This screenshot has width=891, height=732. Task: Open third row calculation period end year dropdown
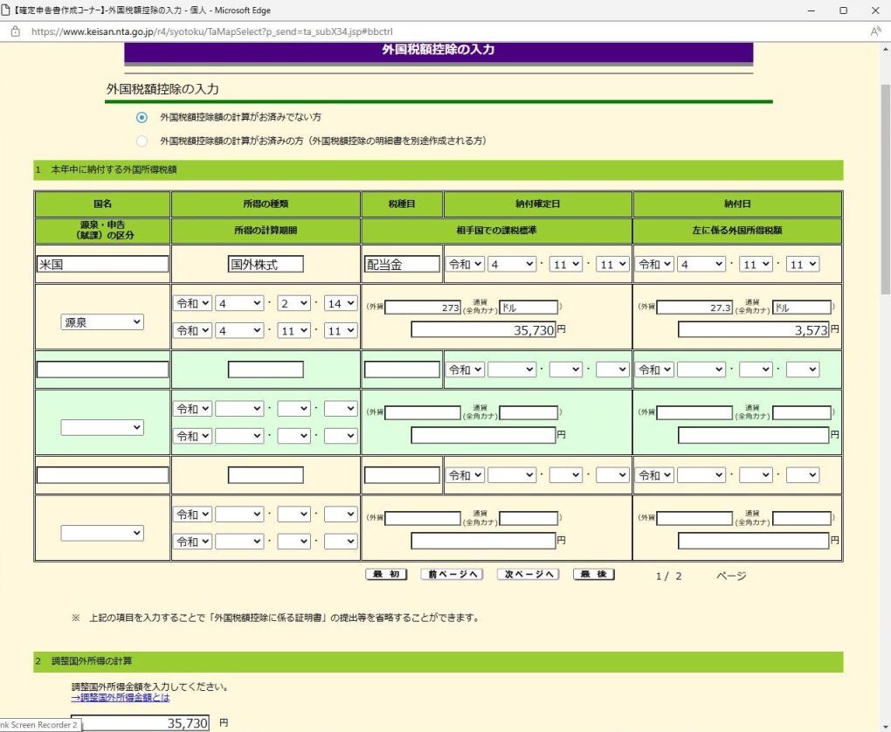point(239,542)
